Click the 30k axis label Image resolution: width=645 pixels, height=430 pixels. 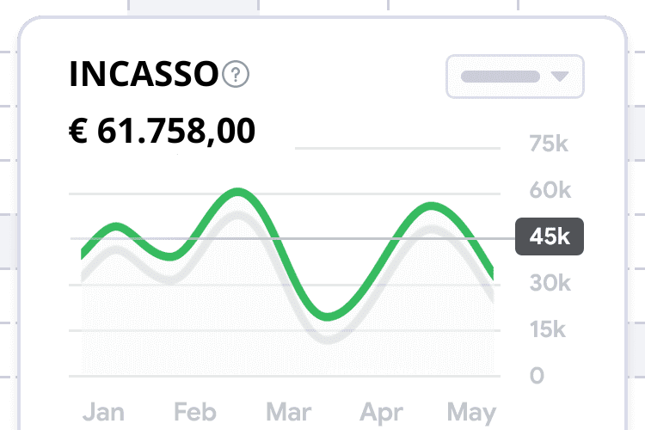[550, 283]
